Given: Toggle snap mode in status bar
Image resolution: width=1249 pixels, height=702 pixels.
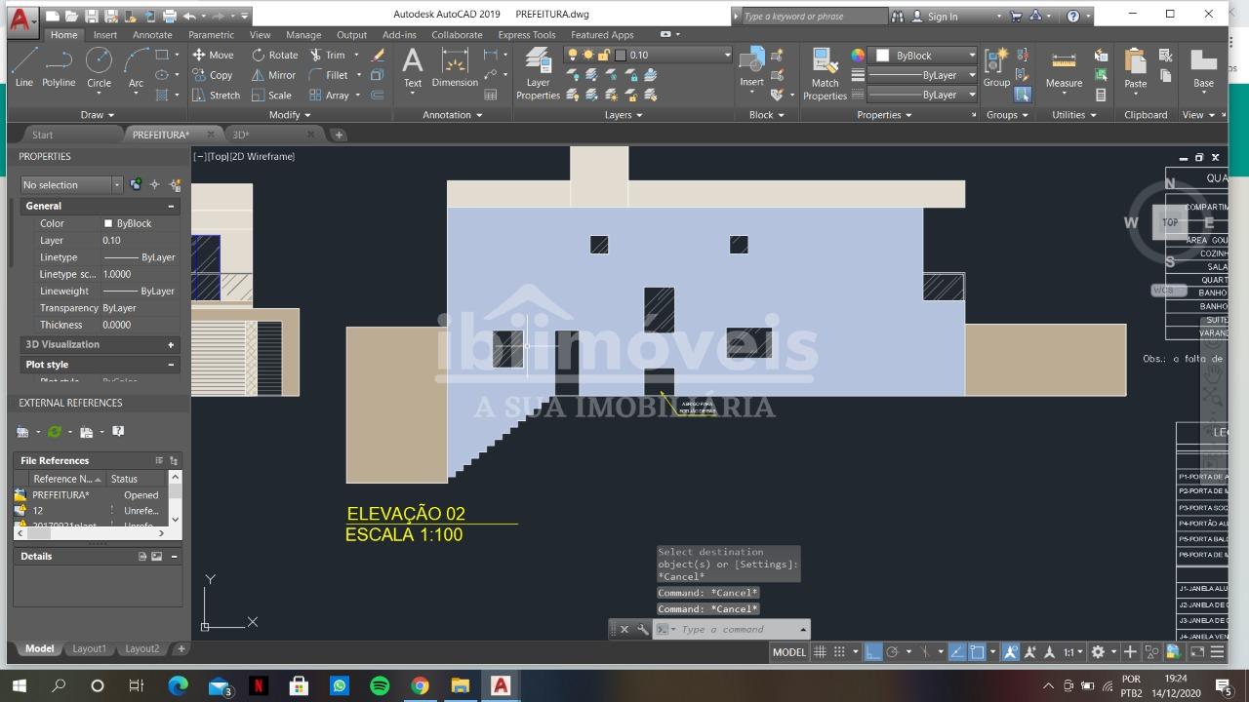Looking at the screenshot, I should 839,652.
